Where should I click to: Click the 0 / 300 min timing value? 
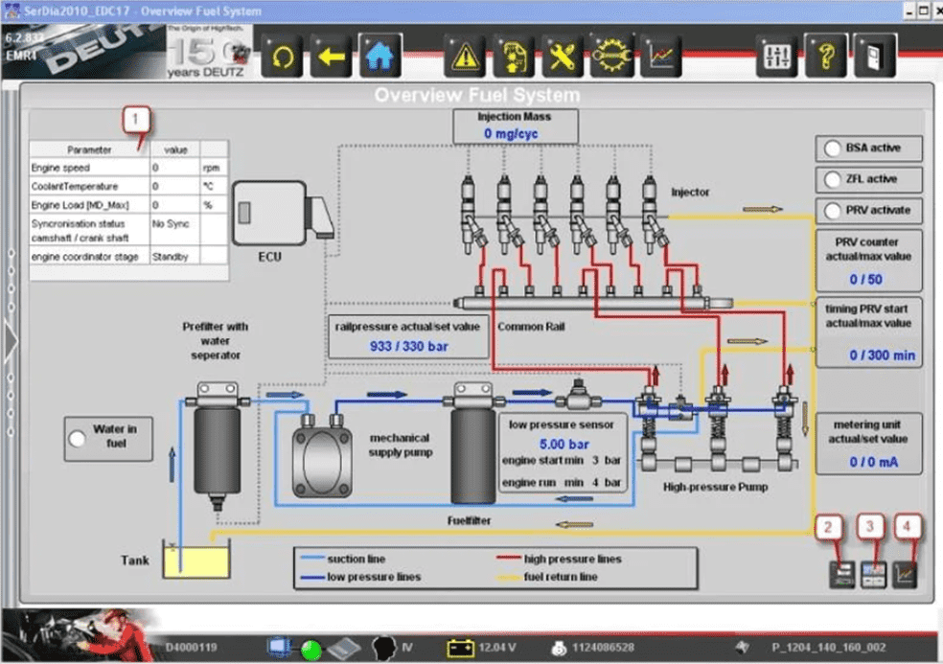882,355
